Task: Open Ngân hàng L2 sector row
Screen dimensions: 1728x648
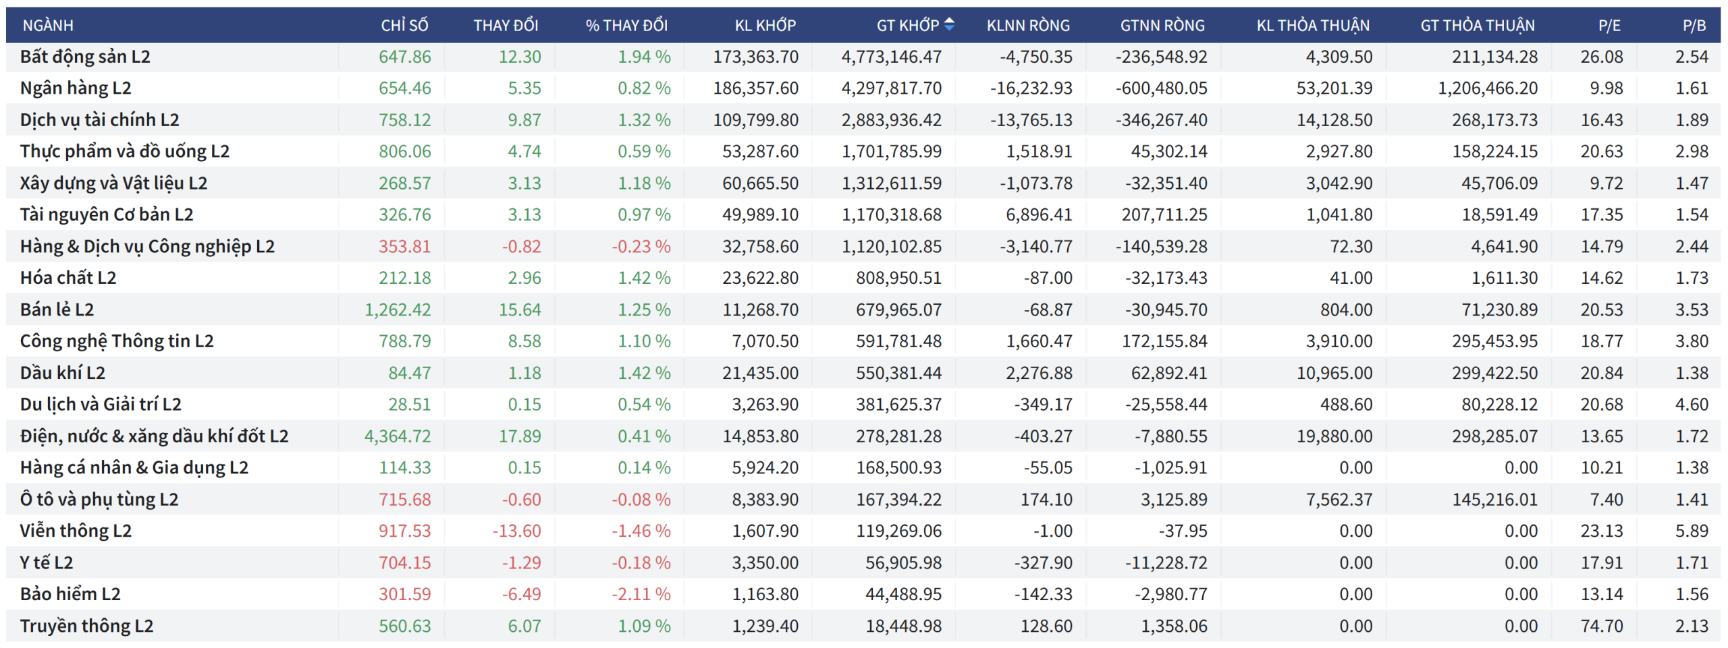Action: click(76, 88)
